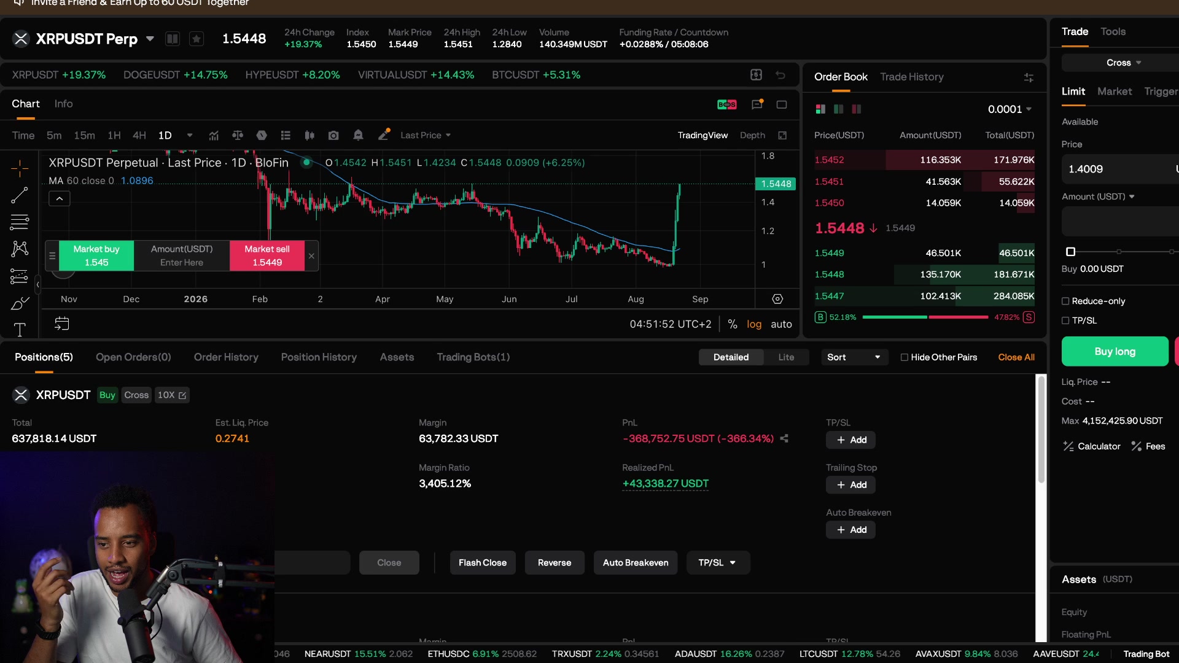The width and height of the screenshot is (1179, 663).
Task: Click the pencil drawing toggle icon
Action: (x=384, y=134)
